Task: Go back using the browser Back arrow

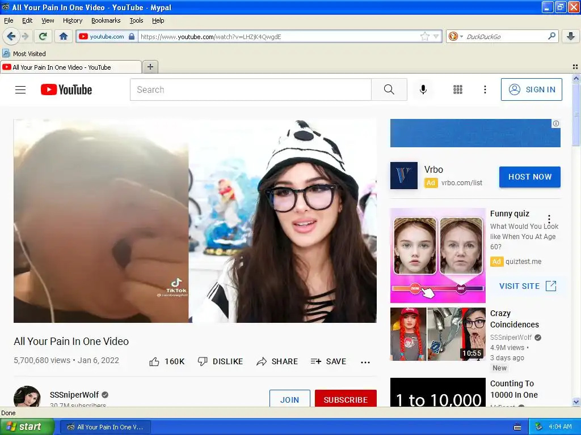Action: tap(11, 36)
